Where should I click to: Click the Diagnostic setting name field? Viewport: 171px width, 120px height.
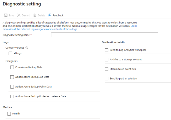click(x=104, y=35)
